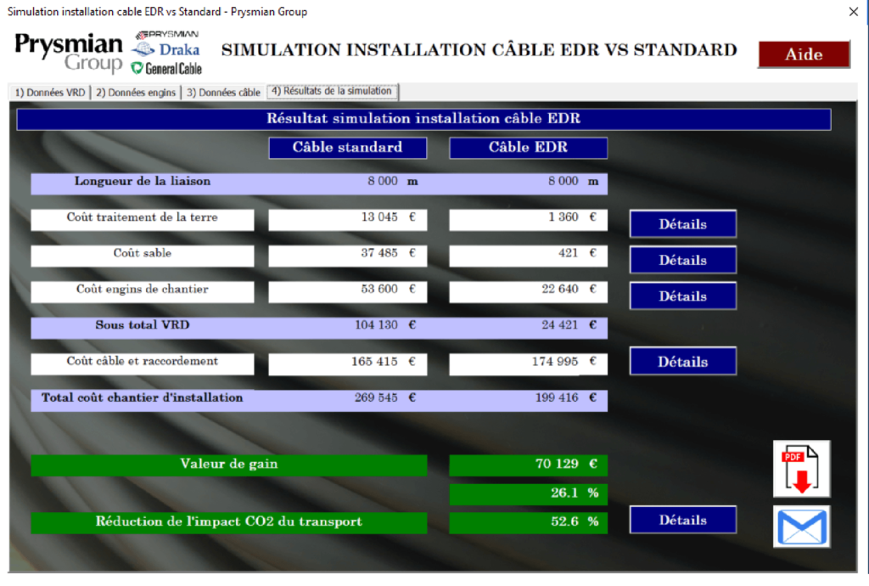Viewport: 869px width, 586px height.
Task: Open Détails for coût câble et raccordement
Action: click(682, 361)
